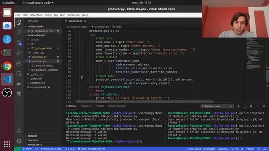Open Explorer more actions ellipsis
The height and width of the screenshot is (151, 269).
[x=57, y=21]
